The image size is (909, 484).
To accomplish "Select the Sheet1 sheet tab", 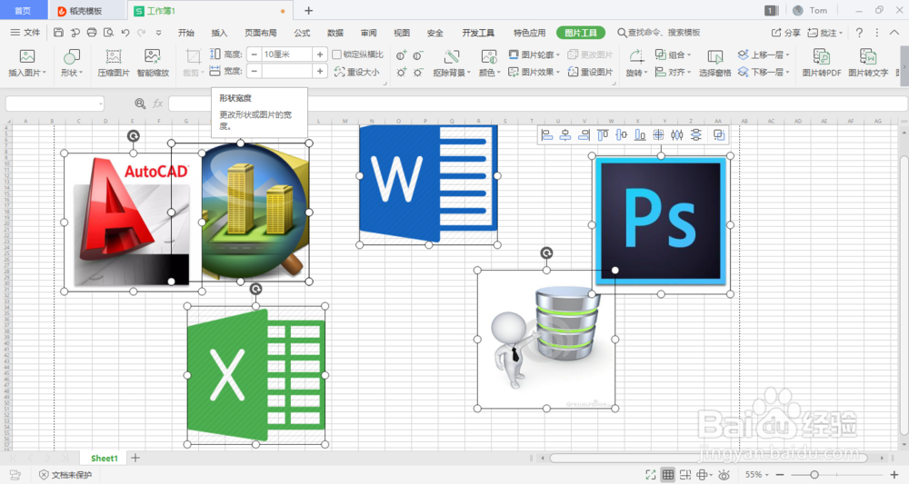I will coord(105,458).
